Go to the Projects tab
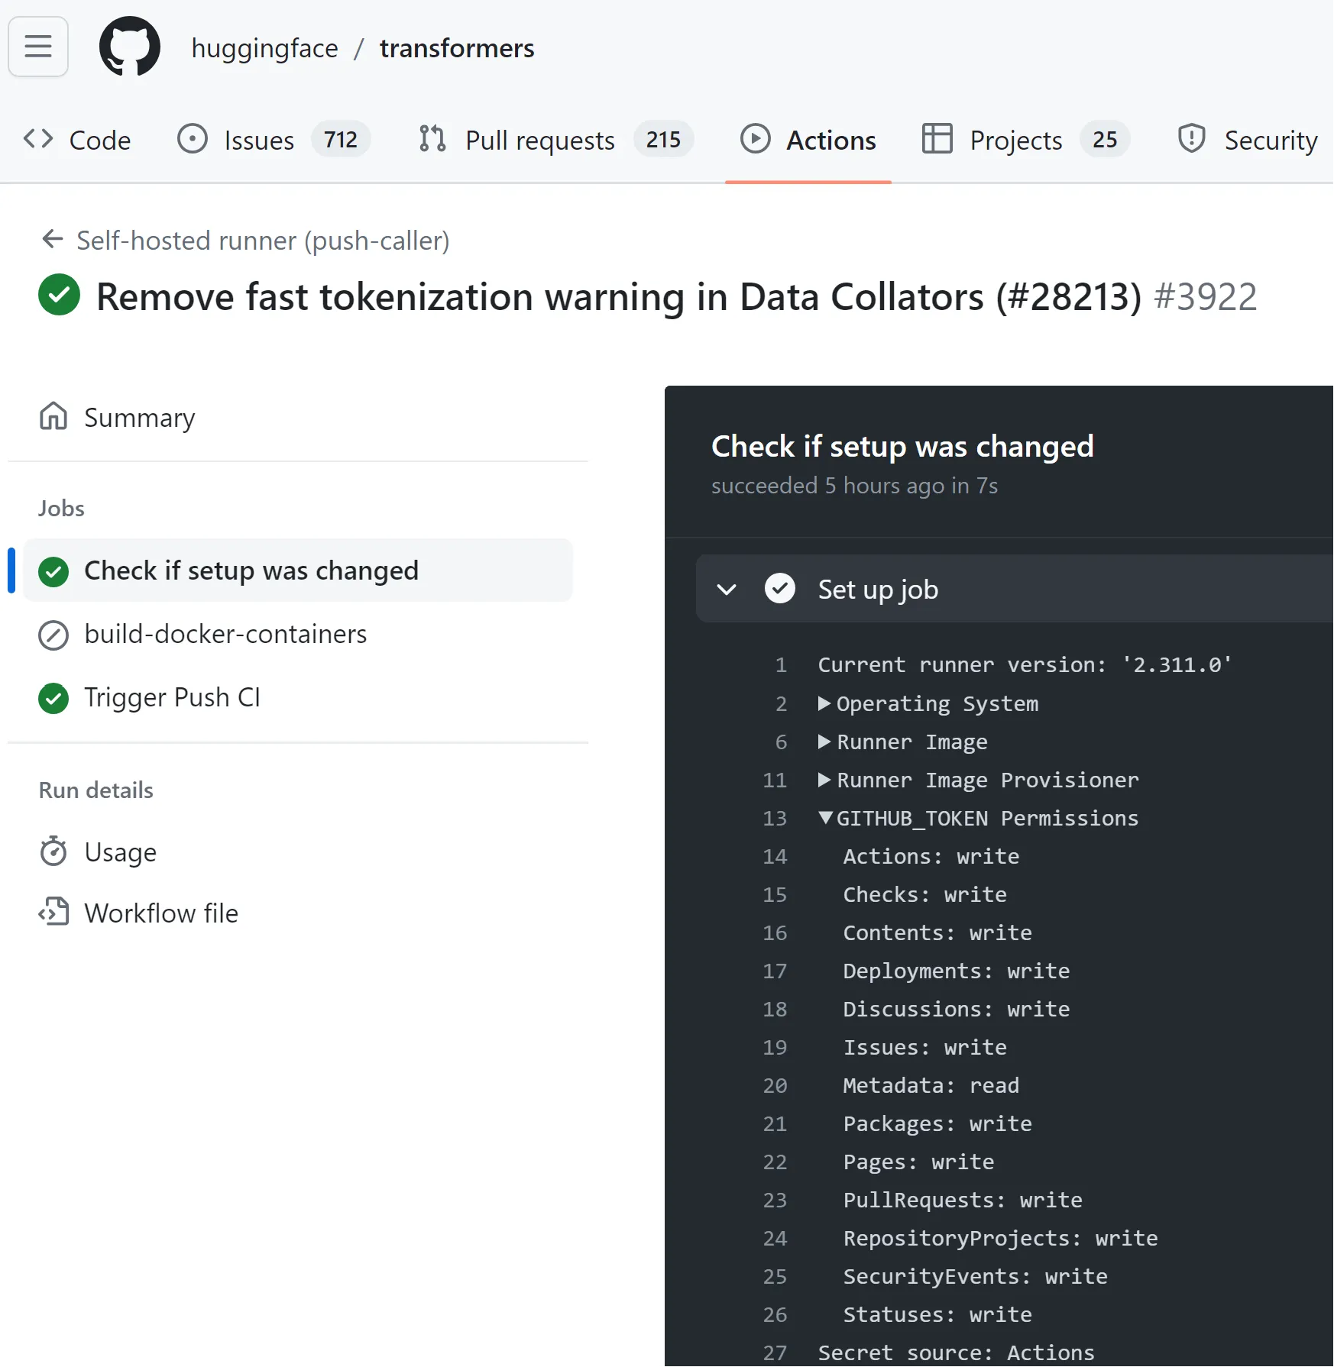The height and width of the screenshot is (1367, 1334). coord(1015,141)
